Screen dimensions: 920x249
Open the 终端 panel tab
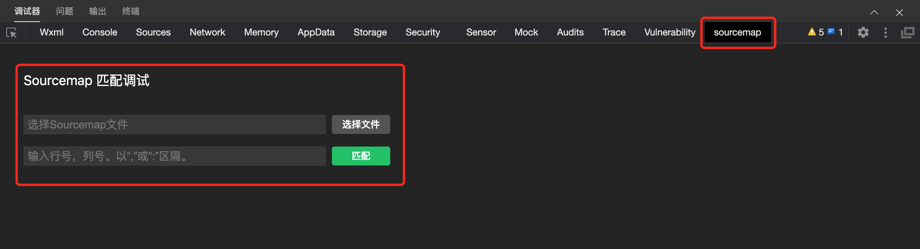pyautogui.click(x=131, y=11)
